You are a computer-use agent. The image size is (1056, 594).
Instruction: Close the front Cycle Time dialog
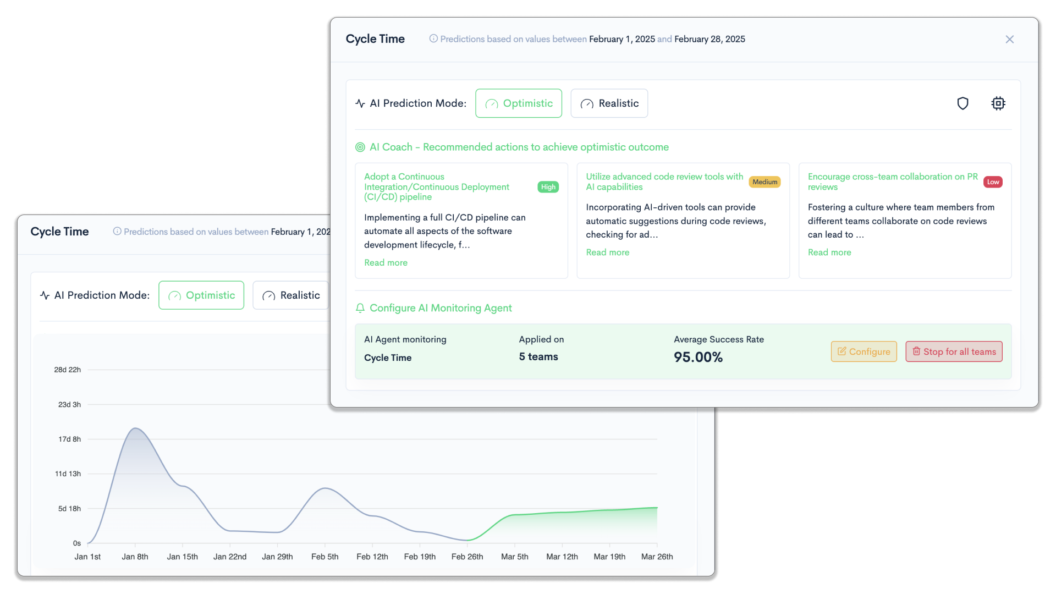coord(1009,39)
